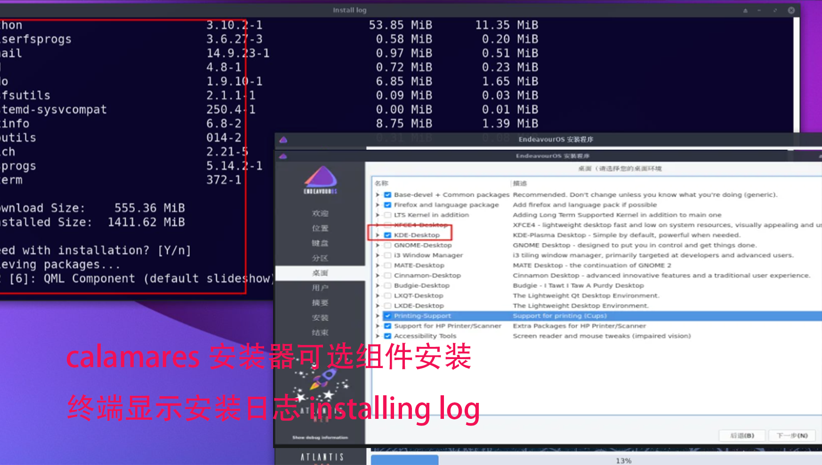This screenshot has height=465, width=822.
Task: Expand the i3 Window Manager group
Action: (378, 256)
